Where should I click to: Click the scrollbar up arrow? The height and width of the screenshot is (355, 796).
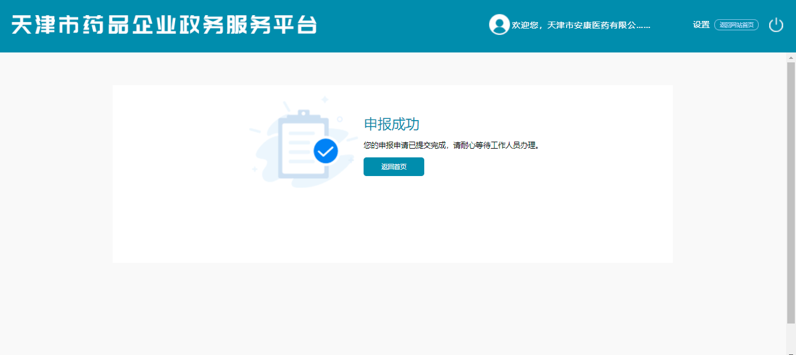click(791, 58)
